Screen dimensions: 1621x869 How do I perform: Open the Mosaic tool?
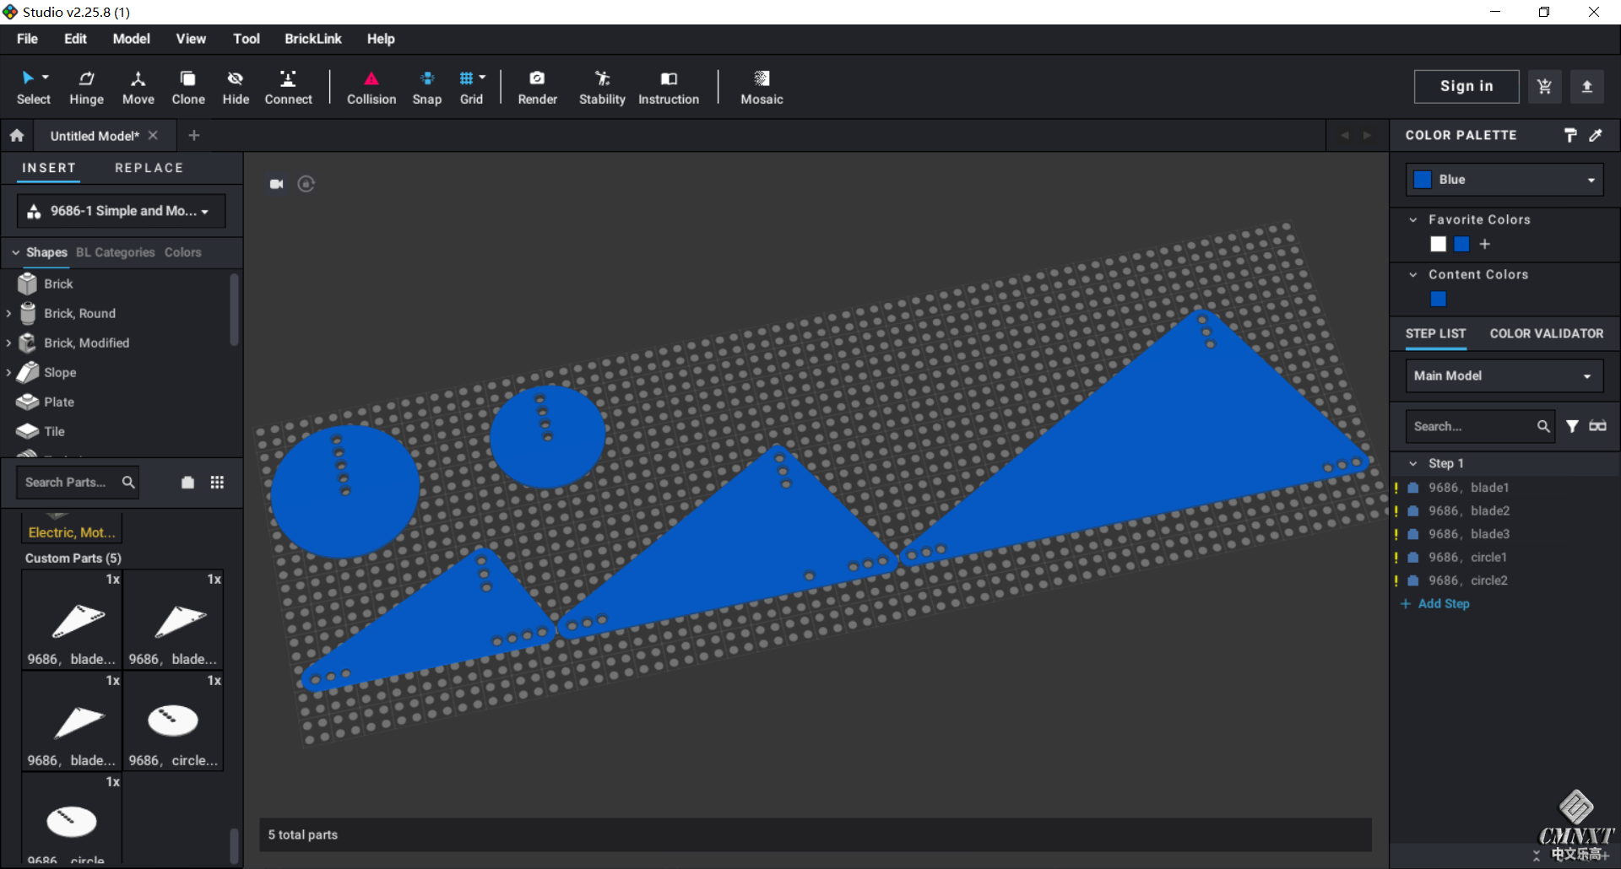[x=762, y=88]
